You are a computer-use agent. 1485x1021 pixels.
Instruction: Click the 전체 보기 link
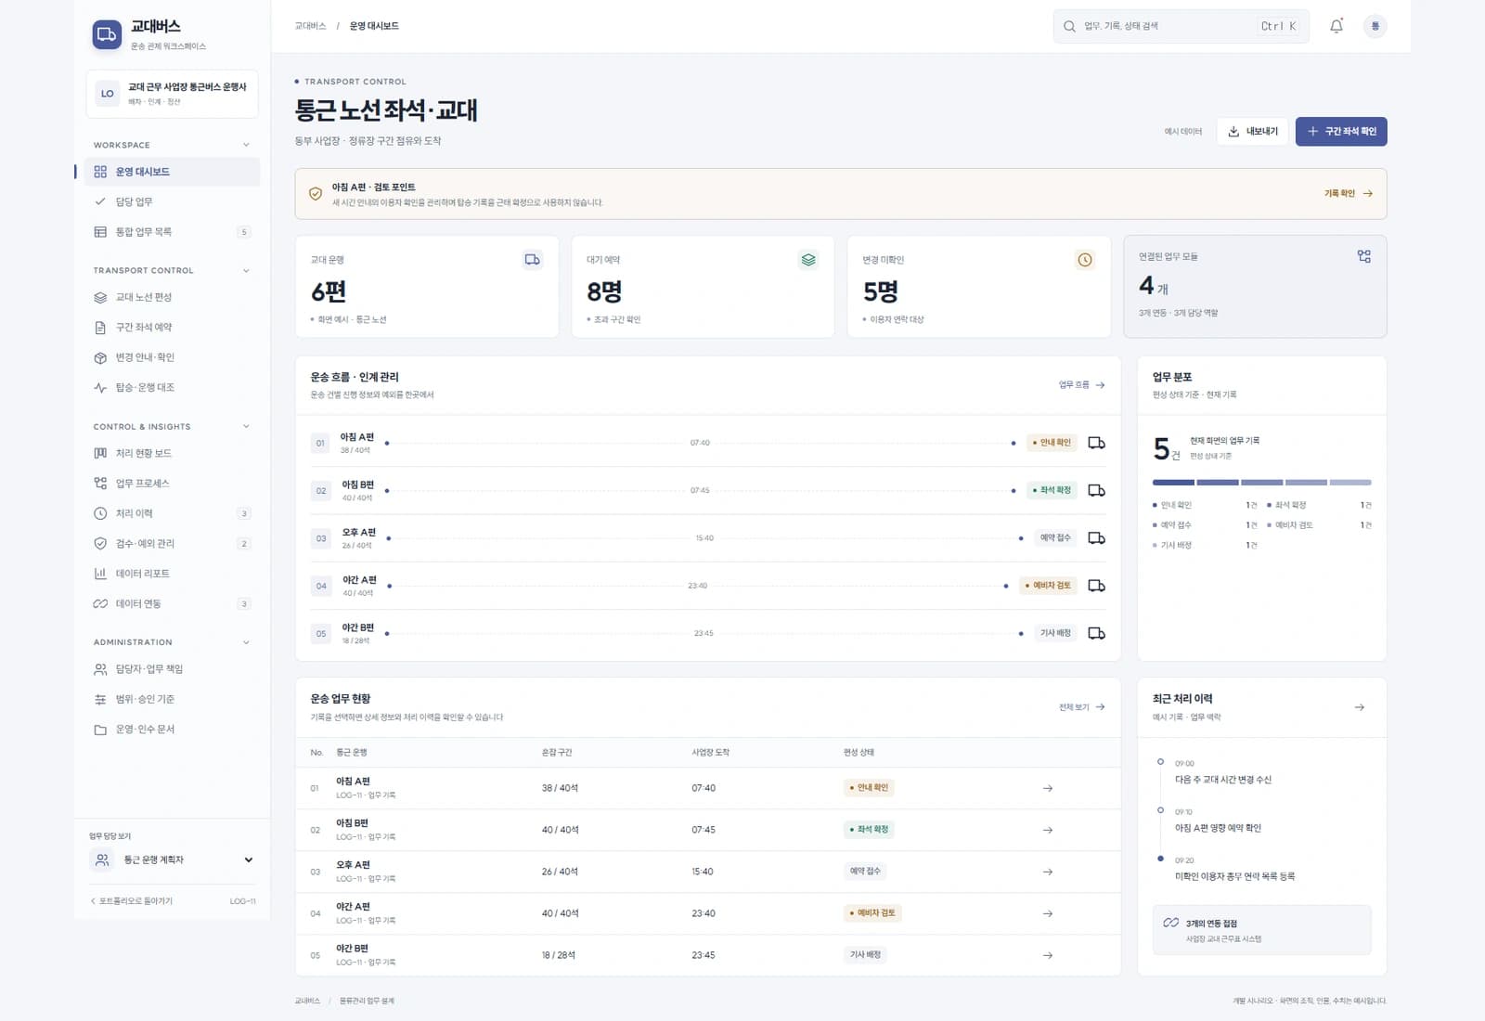[1081, 707]
